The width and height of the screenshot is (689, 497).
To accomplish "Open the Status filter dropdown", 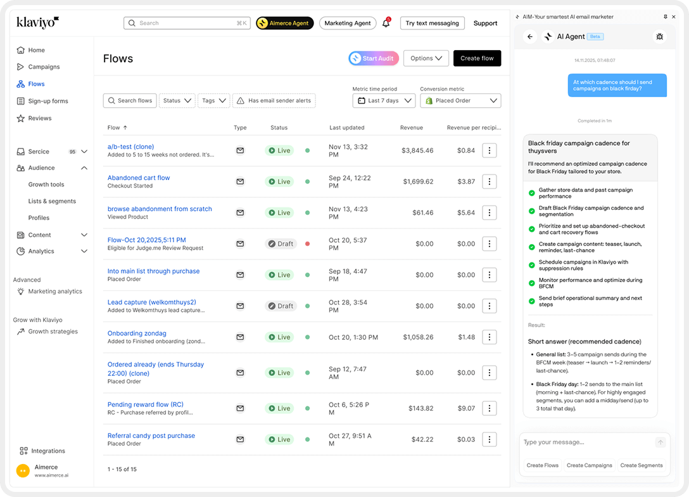I will (x=177, y=101).
